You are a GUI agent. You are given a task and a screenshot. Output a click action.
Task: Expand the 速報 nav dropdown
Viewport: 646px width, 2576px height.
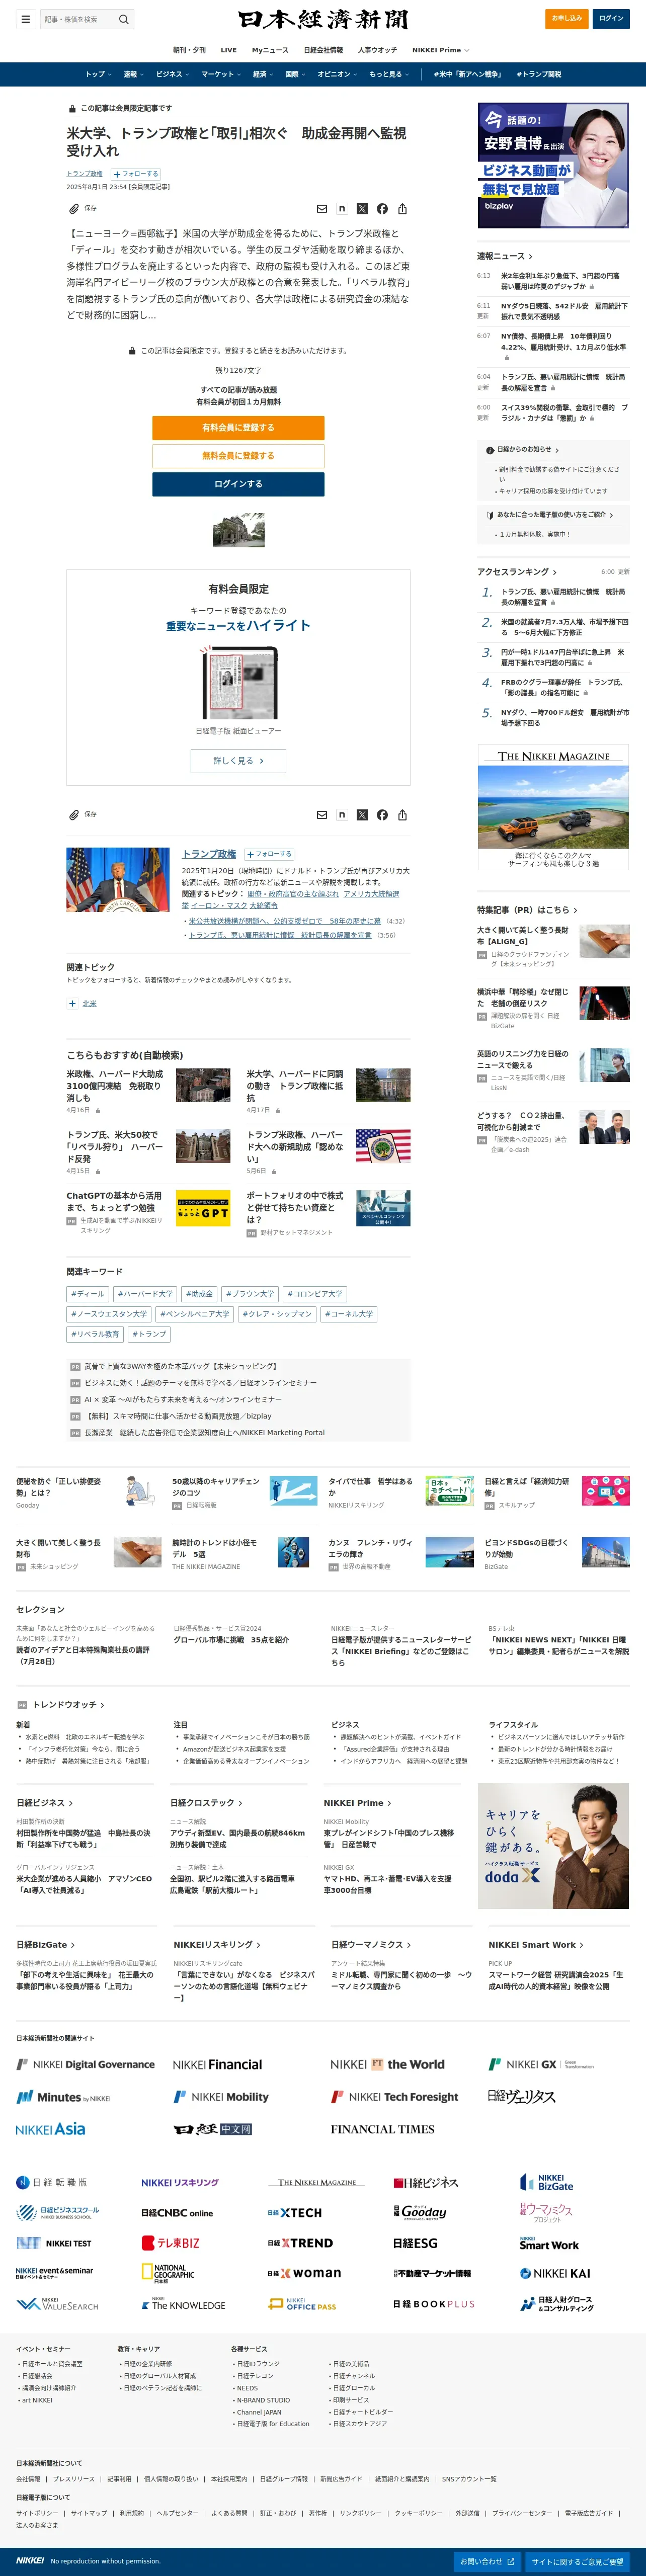click(x=133, y=74)
